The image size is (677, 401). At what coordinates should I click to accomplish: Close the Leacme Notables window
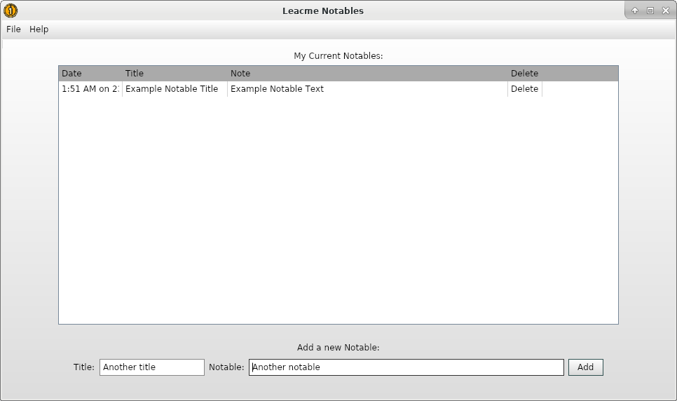coord(666,11)
